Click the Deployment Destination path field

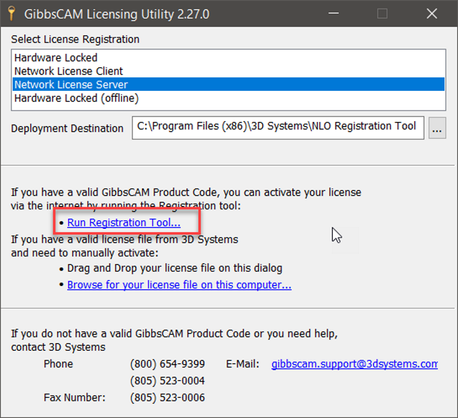[278, 128]
